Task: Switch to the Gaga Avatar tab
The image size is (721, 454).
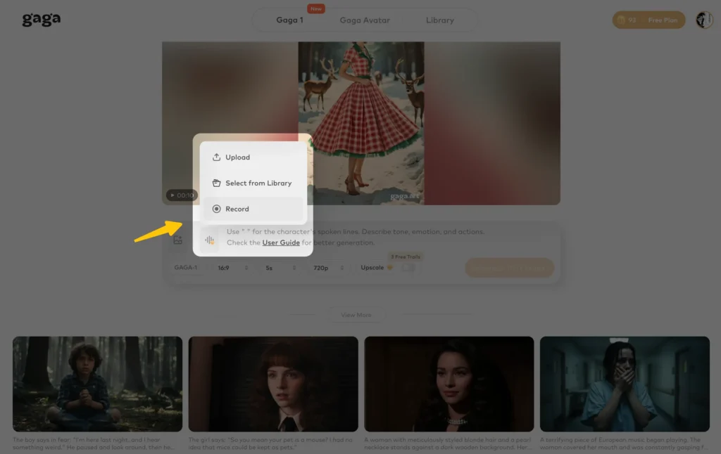Action: click(x=365, y=20)
